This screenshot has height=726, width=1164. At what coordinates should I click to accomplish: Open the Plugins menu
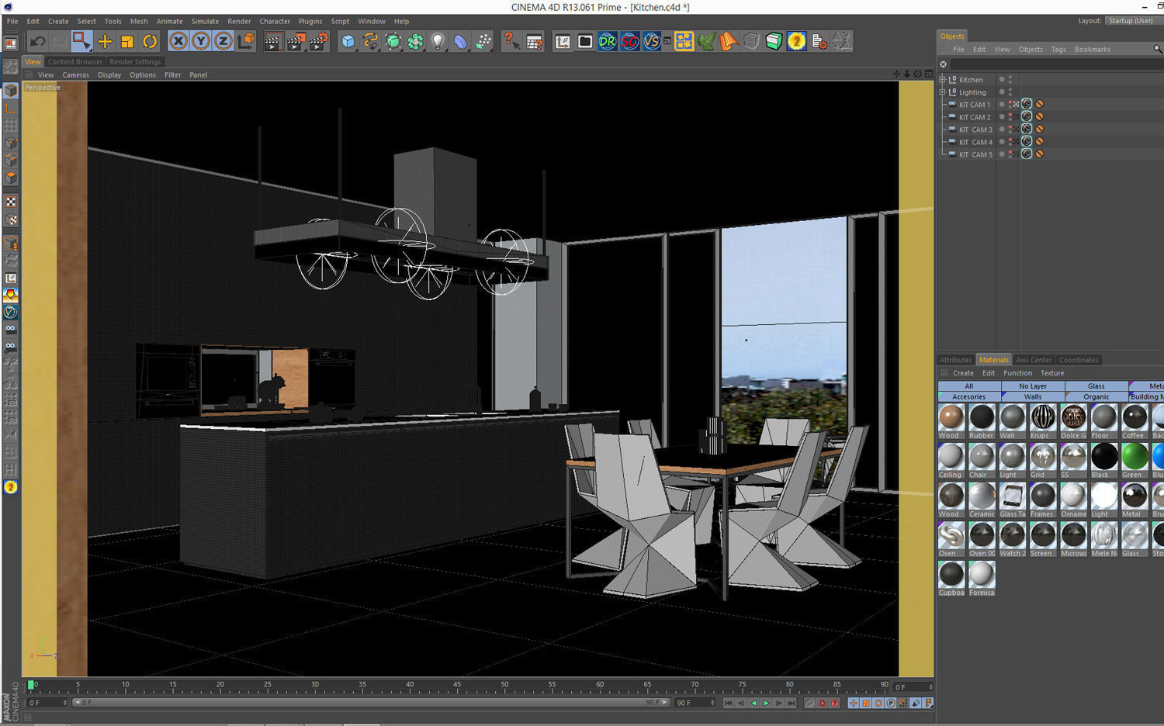point(310,21)
